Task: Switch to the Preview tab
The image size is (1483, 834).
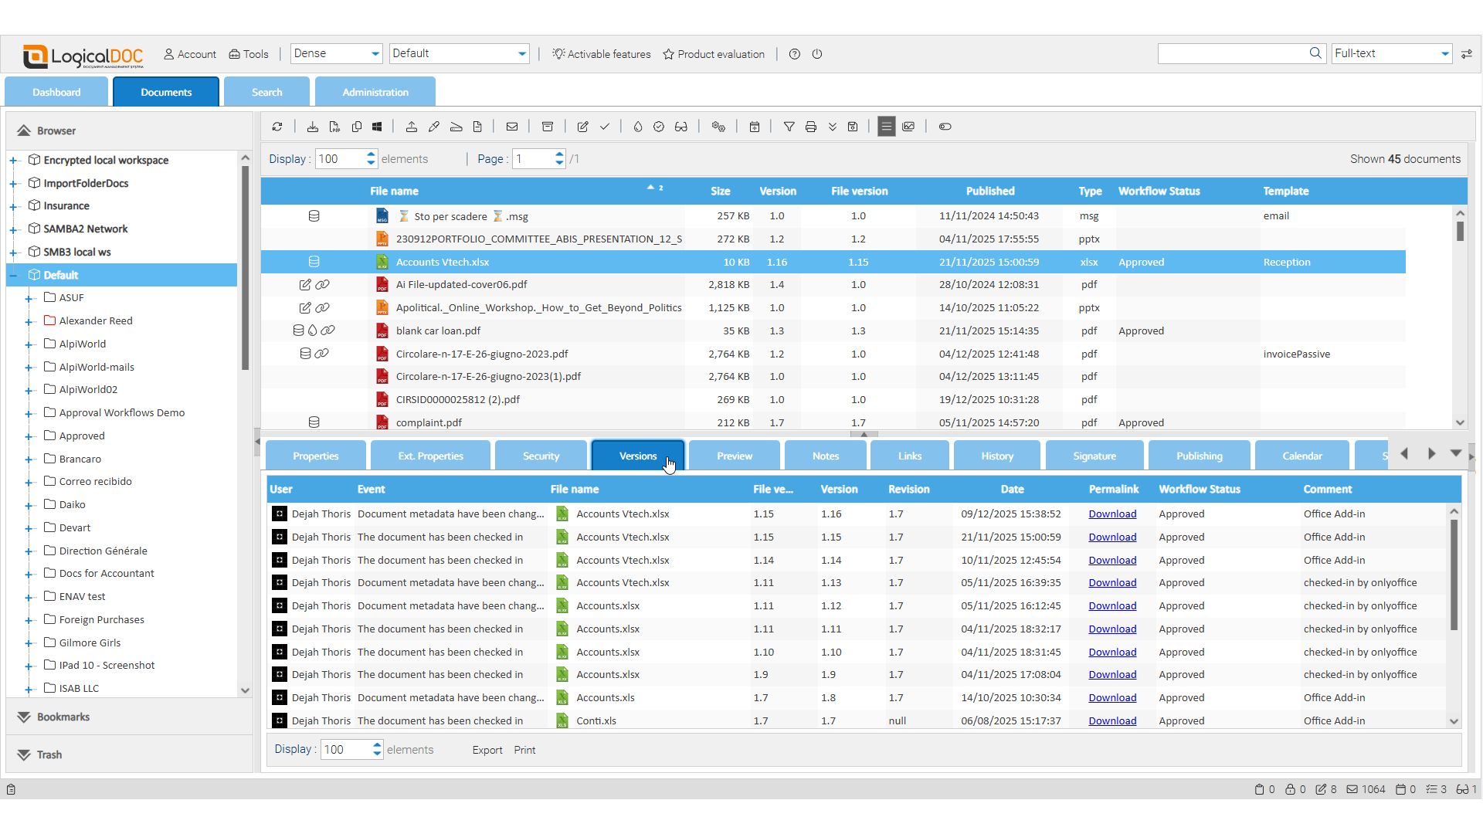Action: (733, 456)
